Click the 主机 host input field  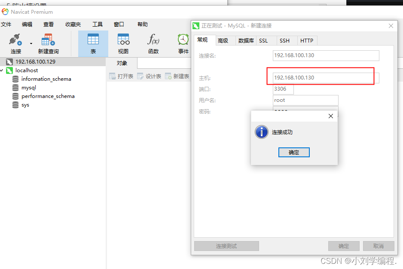click(326, 78)
